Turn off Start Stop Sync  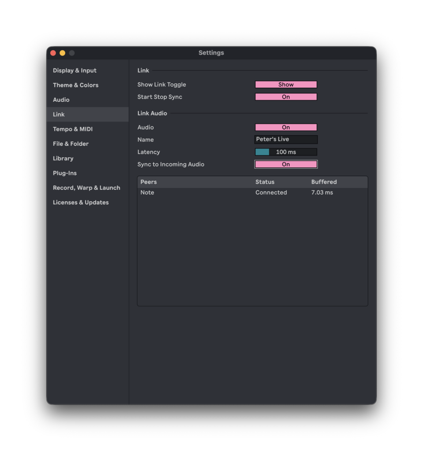point(286,97)
